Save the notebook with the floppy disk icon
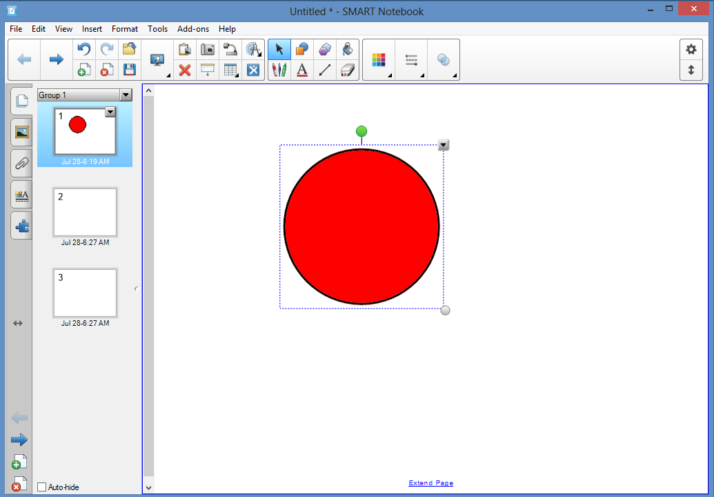Screen dimensions: 714x497 pyautogui.click(x=129, y=70)
